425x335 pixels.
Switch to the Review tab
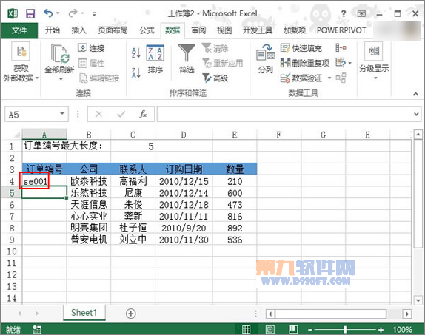[198, 30]
